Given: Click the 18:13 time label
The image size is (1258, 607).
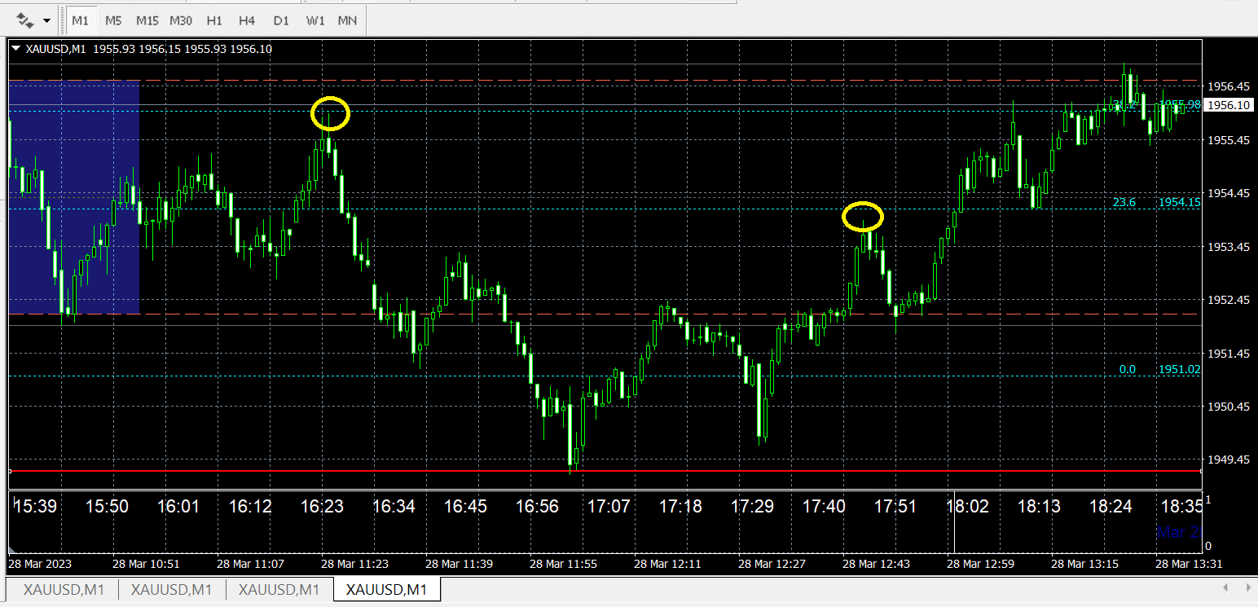Looking at the screenshot, I should [x=1039, y=507].
